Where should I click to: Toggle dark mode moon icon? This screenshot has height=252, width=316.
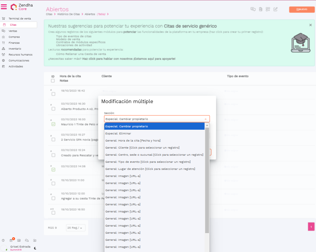[x=35, y=248]
